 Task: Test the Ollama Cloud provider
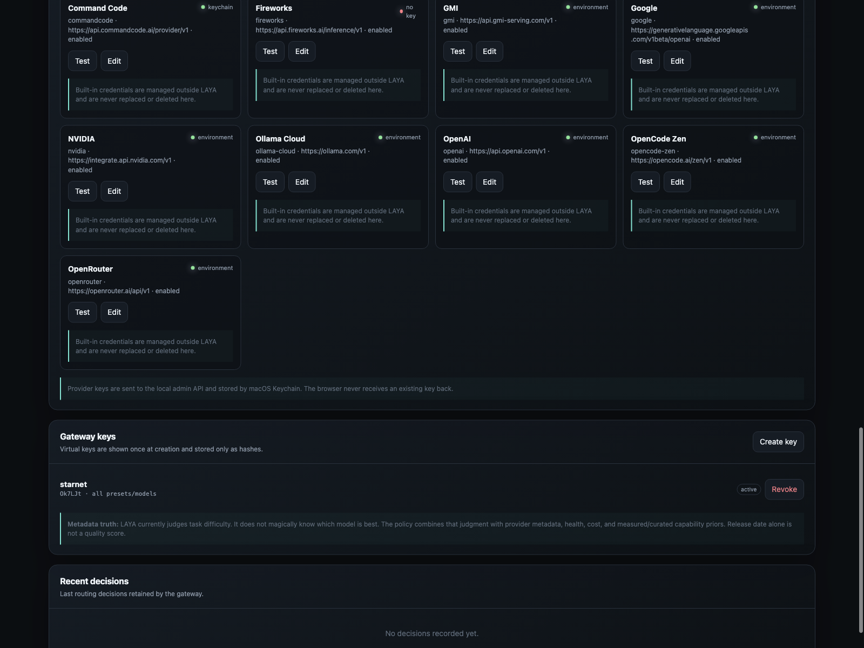270,182
